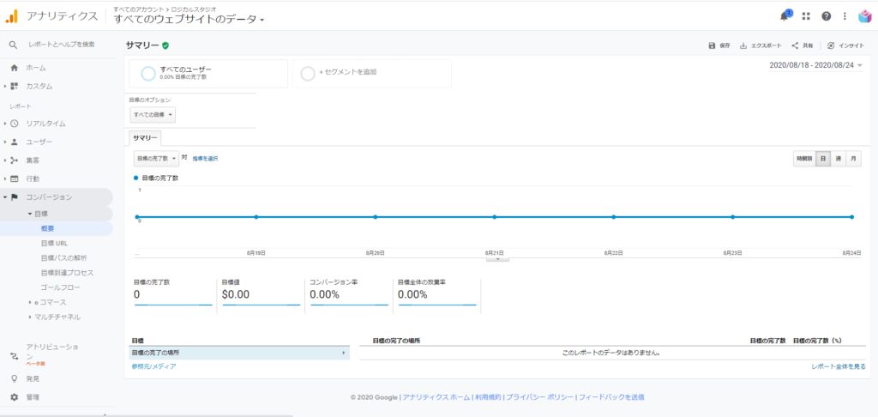This screenshot has width=878, height=417.
Task: Click the 参照元/メディア link
Action: [154, 366]
